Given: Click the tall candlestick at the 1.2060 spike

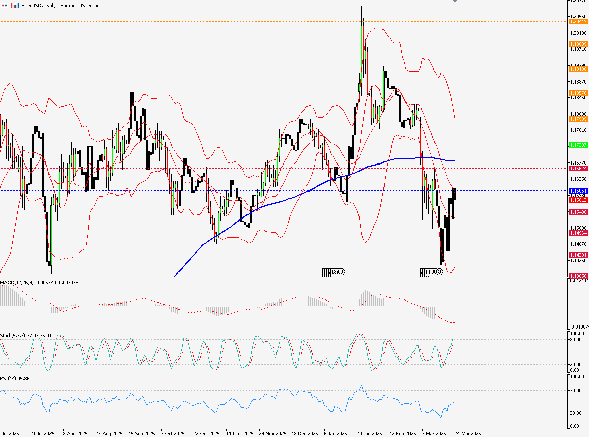Looking at the screenshot, I should [x=361, y=31].
